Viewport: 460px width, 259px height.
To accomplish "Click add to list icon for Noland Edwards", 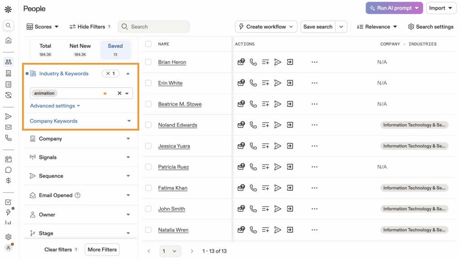I will pyautogui.click(x=265, y=125).
